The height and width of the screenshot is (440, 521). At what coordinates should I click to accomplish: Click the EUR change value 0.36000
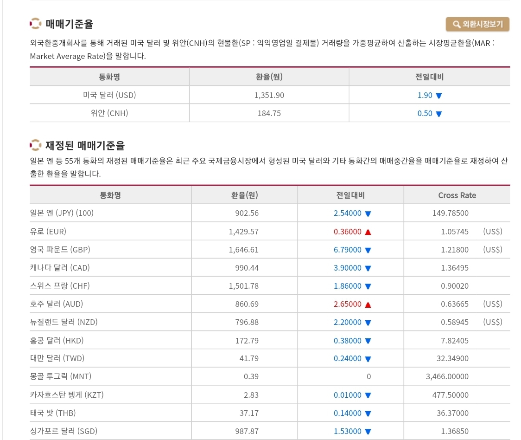[x=347, y=232]
